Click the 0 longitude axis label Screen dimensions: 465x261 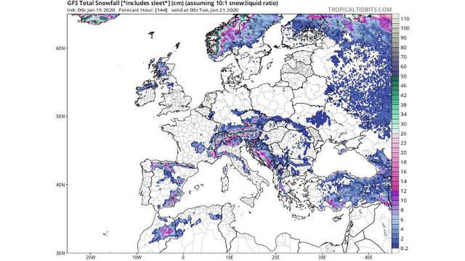point(183,257)
